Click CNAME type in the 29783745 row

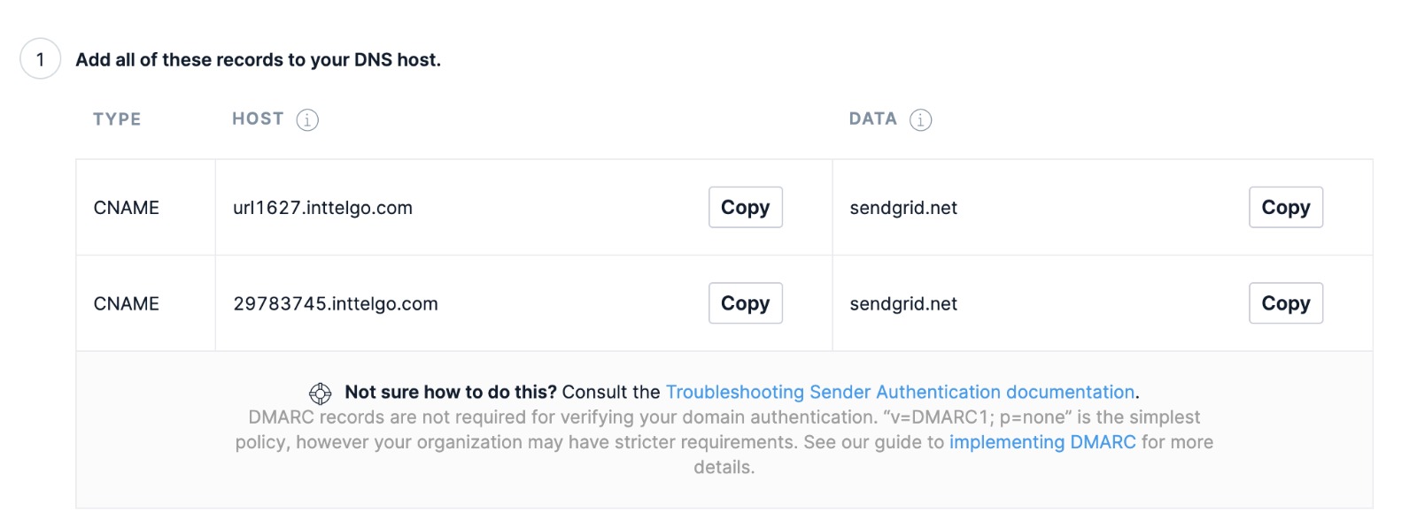pos(127,304)
